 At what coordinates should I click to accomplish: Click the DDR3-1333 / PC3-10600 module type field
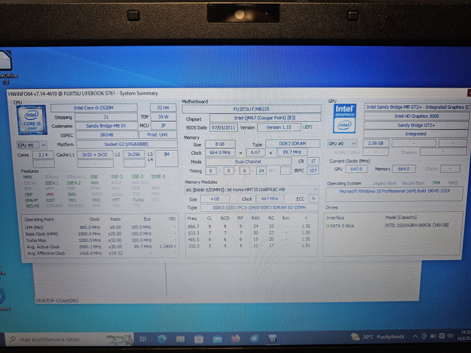pos(259,208)
